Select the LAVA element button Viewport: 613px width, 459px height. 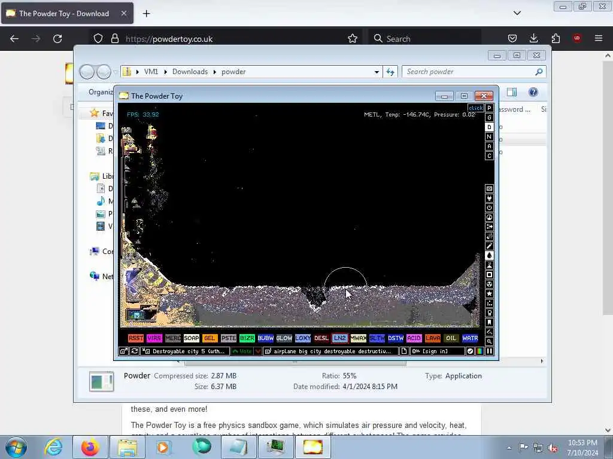[433, 338]
